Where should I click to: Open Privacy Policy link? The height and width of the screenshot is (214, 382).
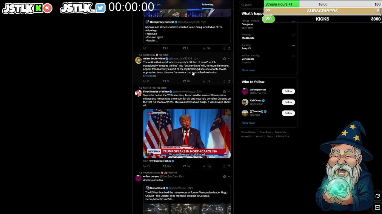point(265,132)
